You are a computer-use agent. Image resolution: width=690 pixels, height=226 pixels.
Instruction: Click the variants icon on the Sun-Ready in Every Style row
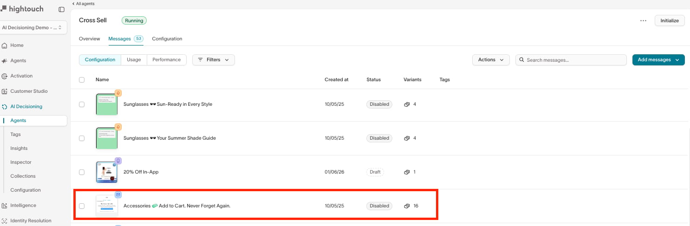pyautogui.click(x=407, y=104)
